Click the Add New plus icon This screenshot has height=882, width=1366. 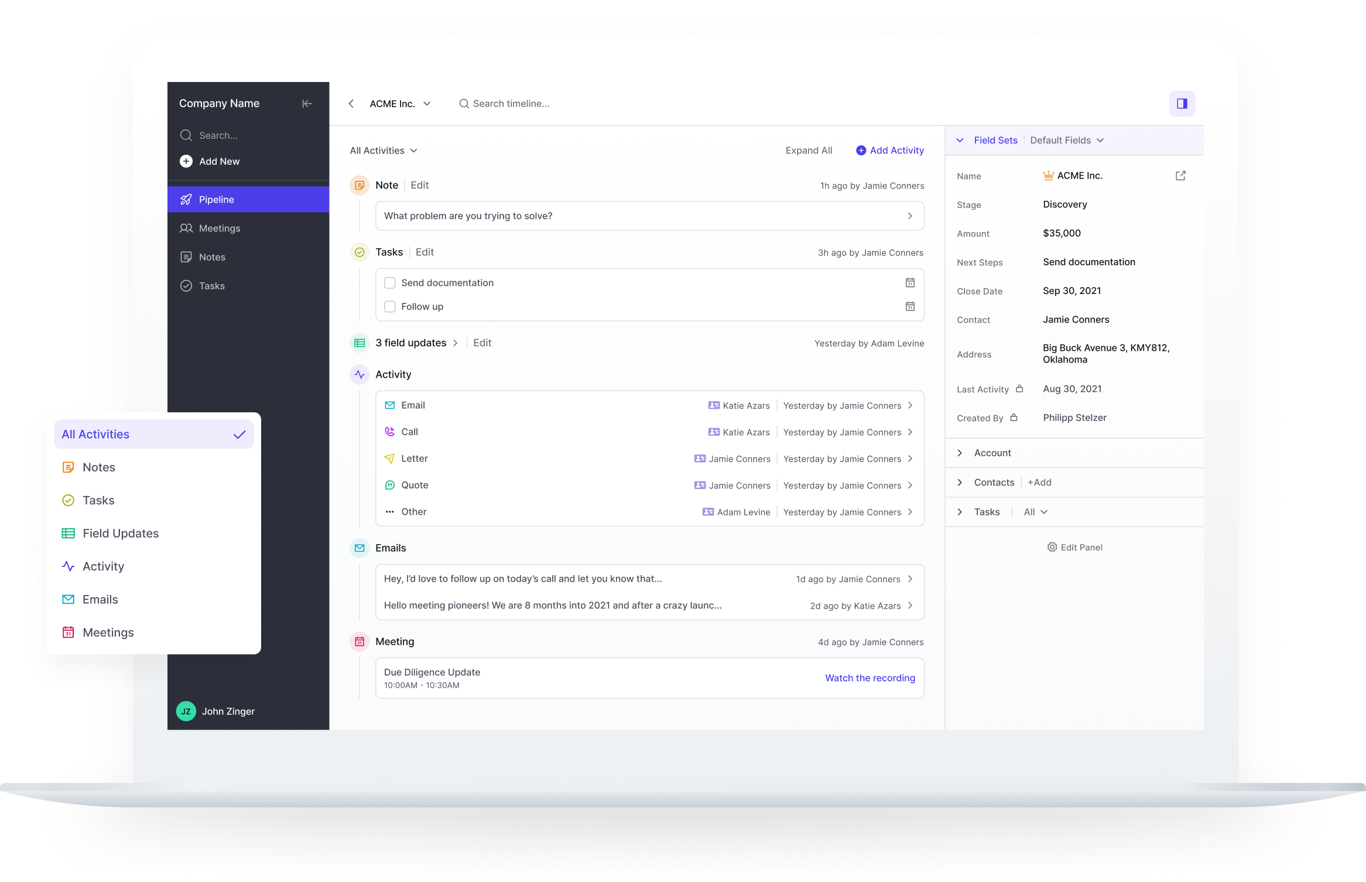pos(186,161)
